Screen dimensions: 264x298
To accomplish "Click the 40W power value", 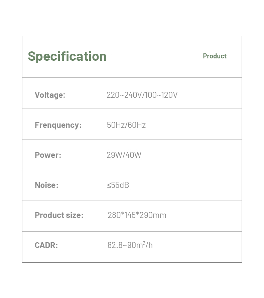I will pyautogui.click(x=133, y=155).
